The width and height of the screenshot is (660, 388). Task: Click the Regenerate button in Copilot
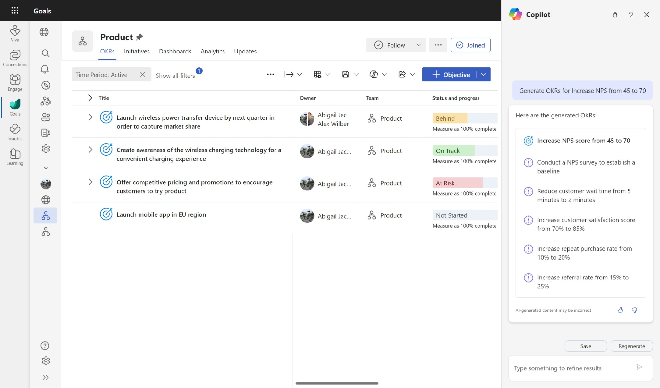[631, 346]
